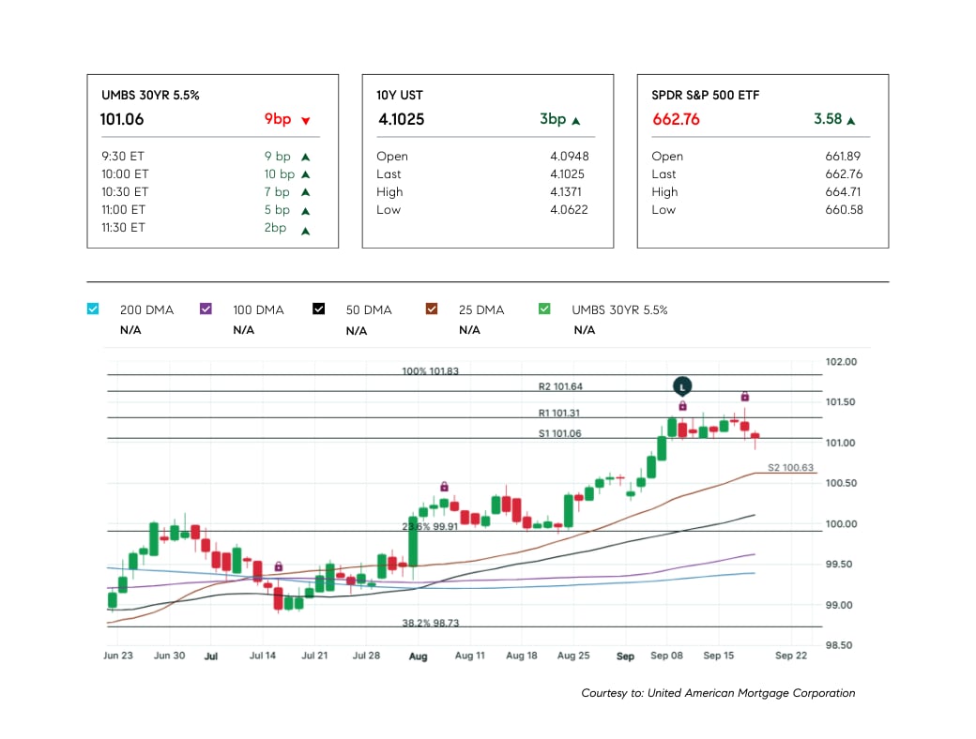Hide the UMBS 30YR 5.5% series checkbox

tap(544, 309)
